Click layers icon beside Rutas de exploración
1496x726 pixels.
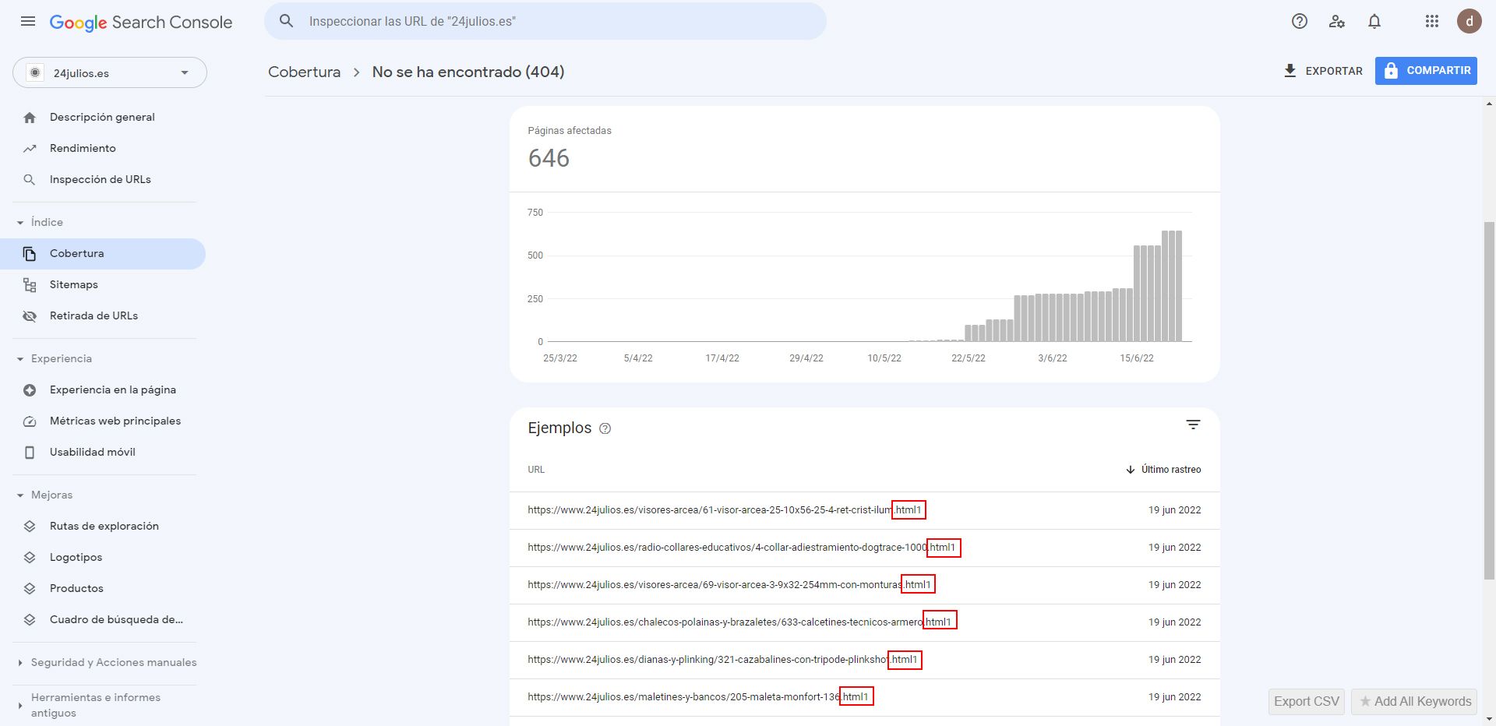(x=30, y=527)
